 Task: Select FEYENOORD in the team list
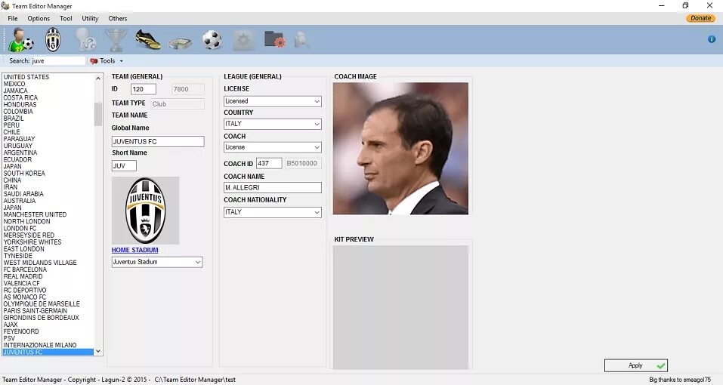[21, 331]
